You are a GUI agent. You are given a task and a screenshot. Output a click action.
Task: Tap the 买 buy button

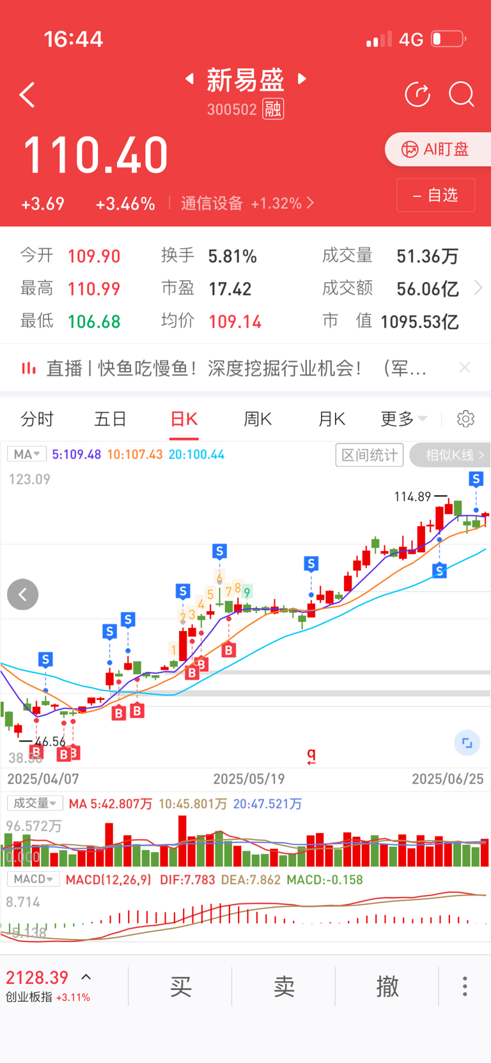181,986
